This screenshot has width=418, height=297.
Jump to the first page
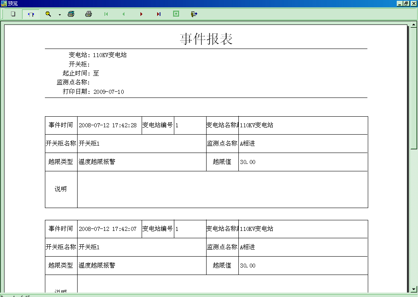[106, 14]
